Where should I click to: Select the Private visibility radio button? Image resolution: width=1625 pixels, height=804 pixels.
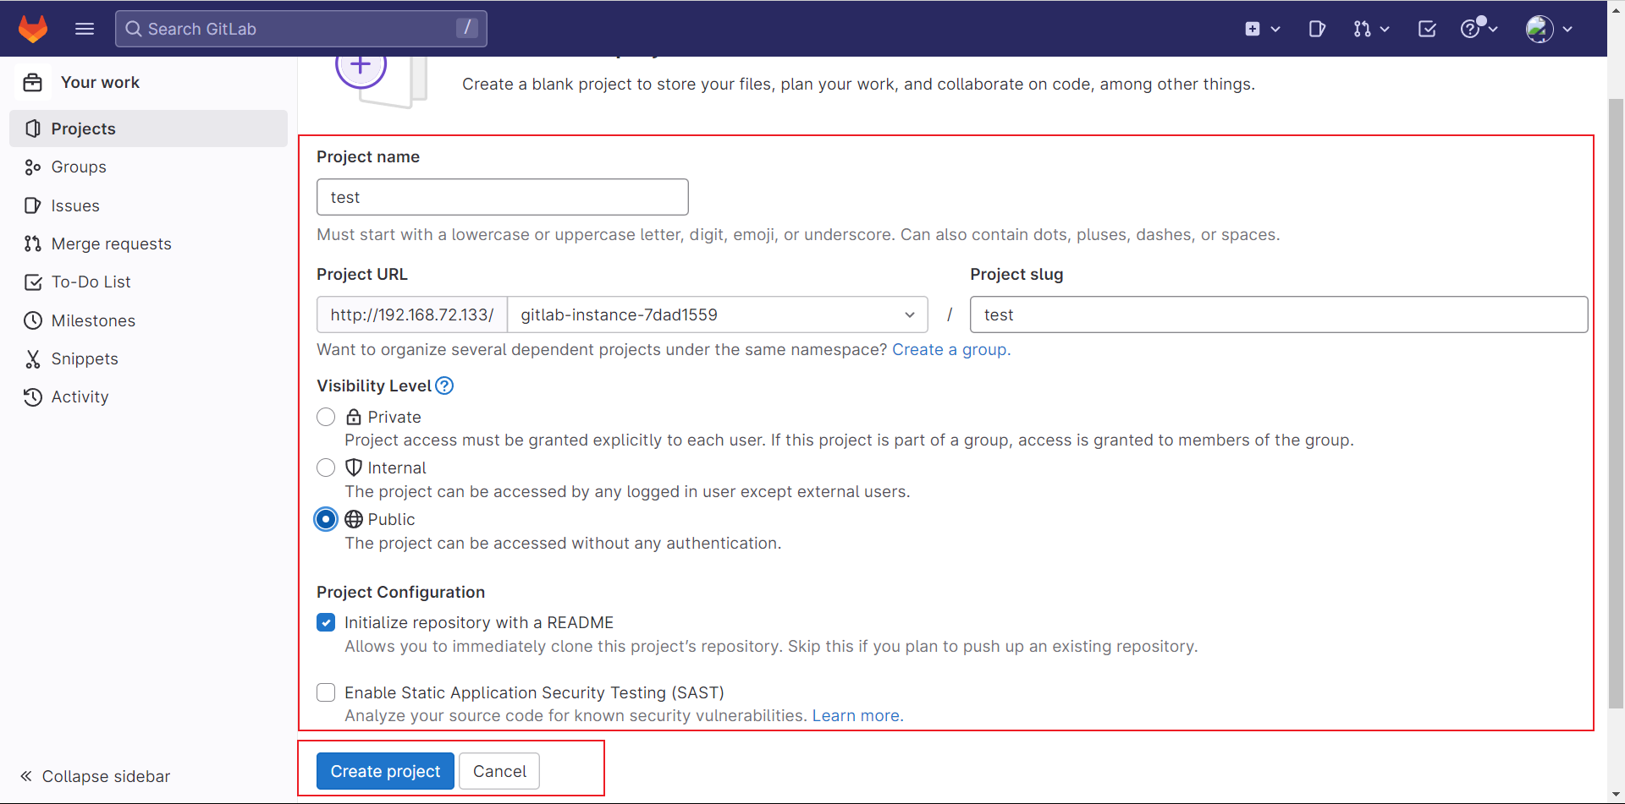[326, 417]
